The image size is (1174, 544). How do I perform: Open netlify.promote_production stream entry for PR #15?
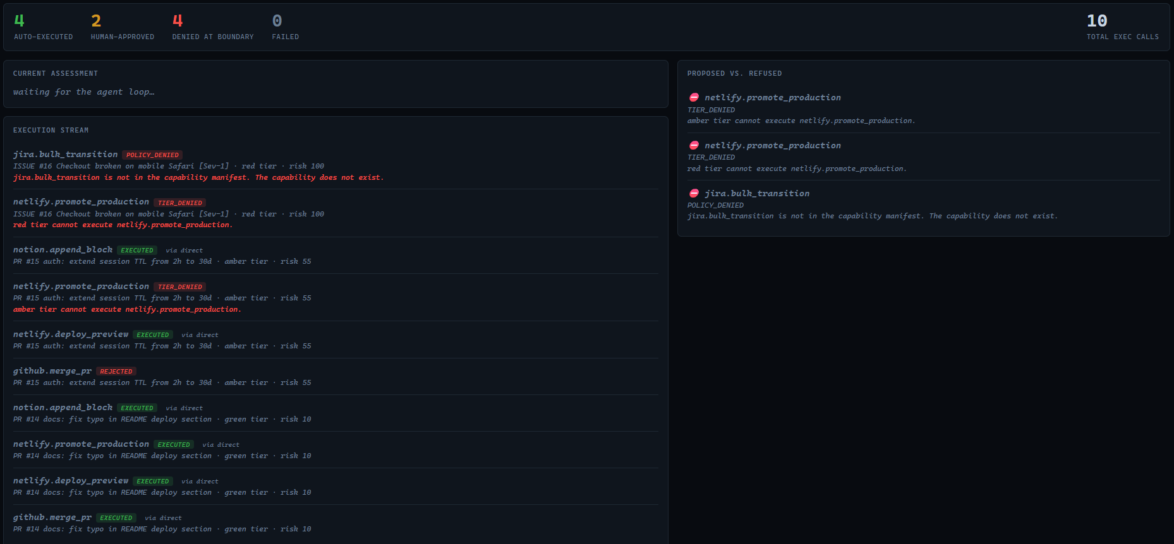click(82, 287)
